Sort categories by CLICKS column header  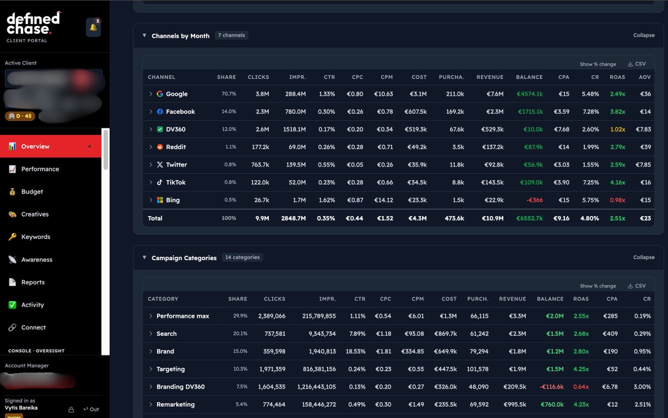(274, 299)
